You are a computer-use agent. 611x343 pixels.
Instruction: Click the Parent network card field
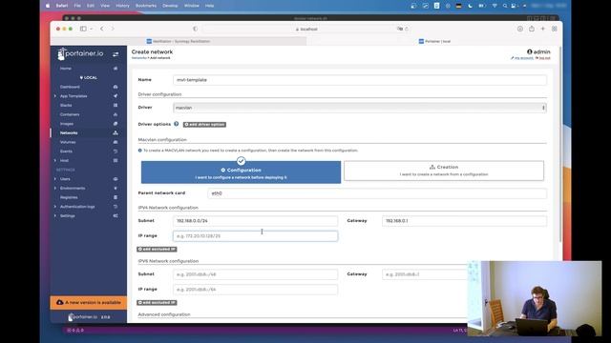click(x=377, y=193)
